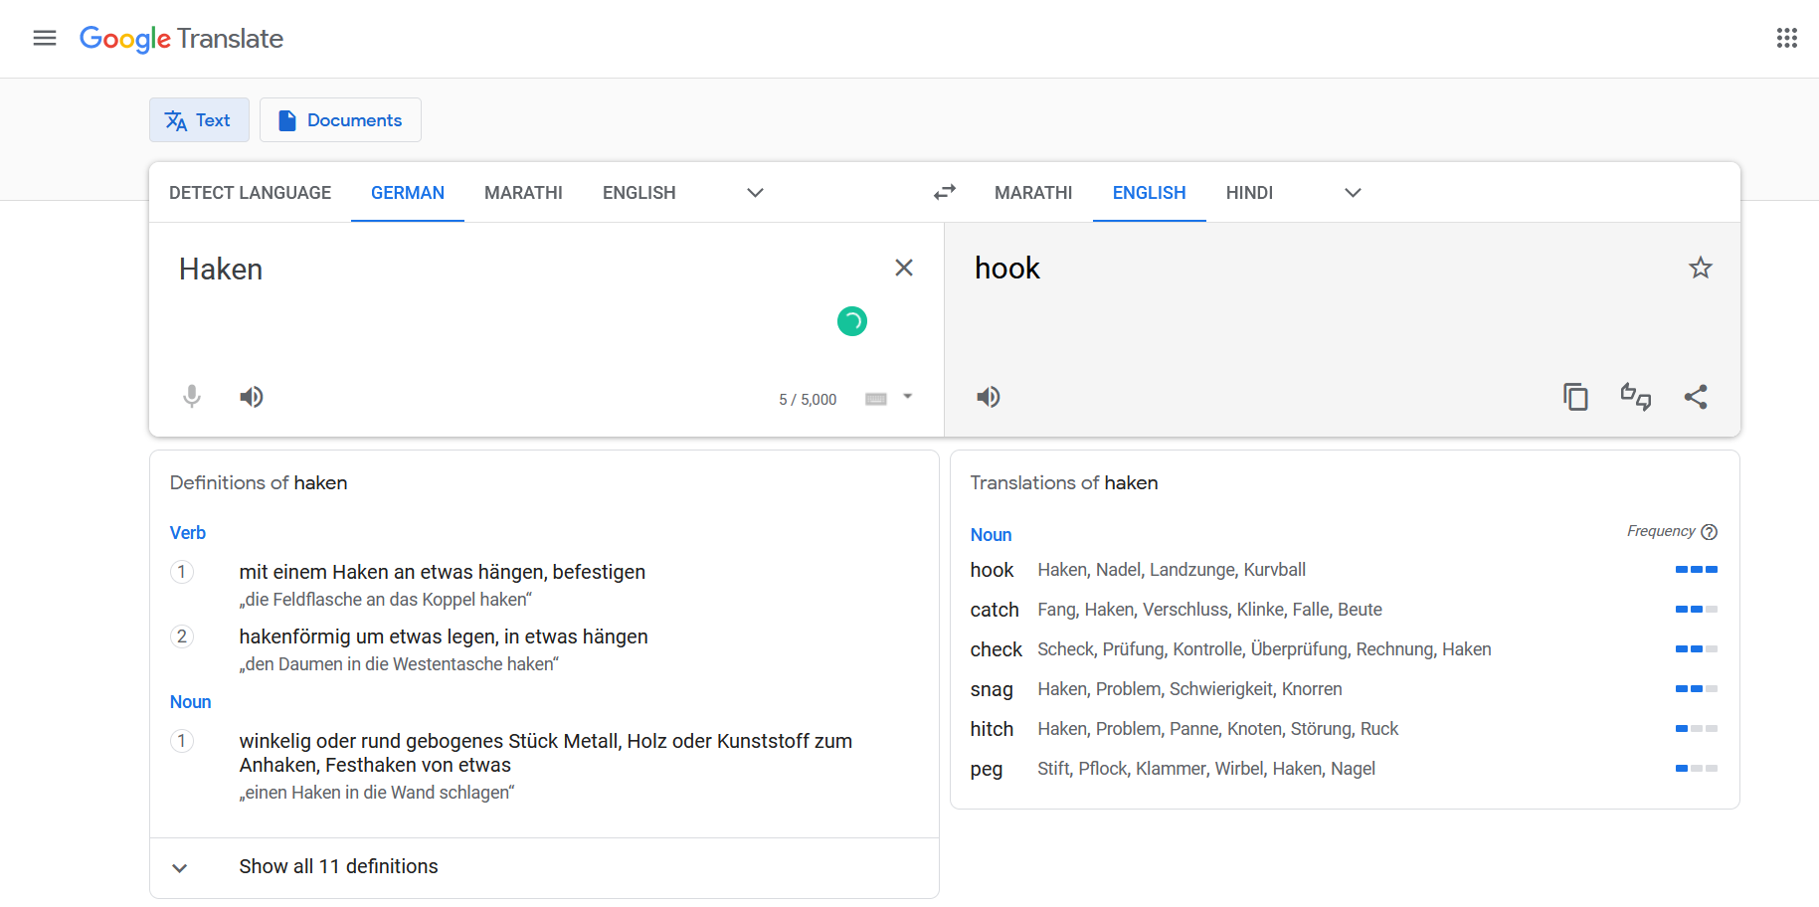Screen dimensions: 1819x907
Task: Select English as source language
Action: coord(638,193)
